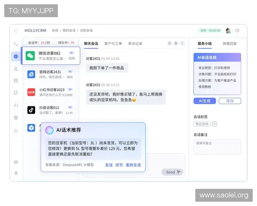Click the 排队中 queue count
Image resolution: width=257 pixels, height=206 pixels.
66,43
